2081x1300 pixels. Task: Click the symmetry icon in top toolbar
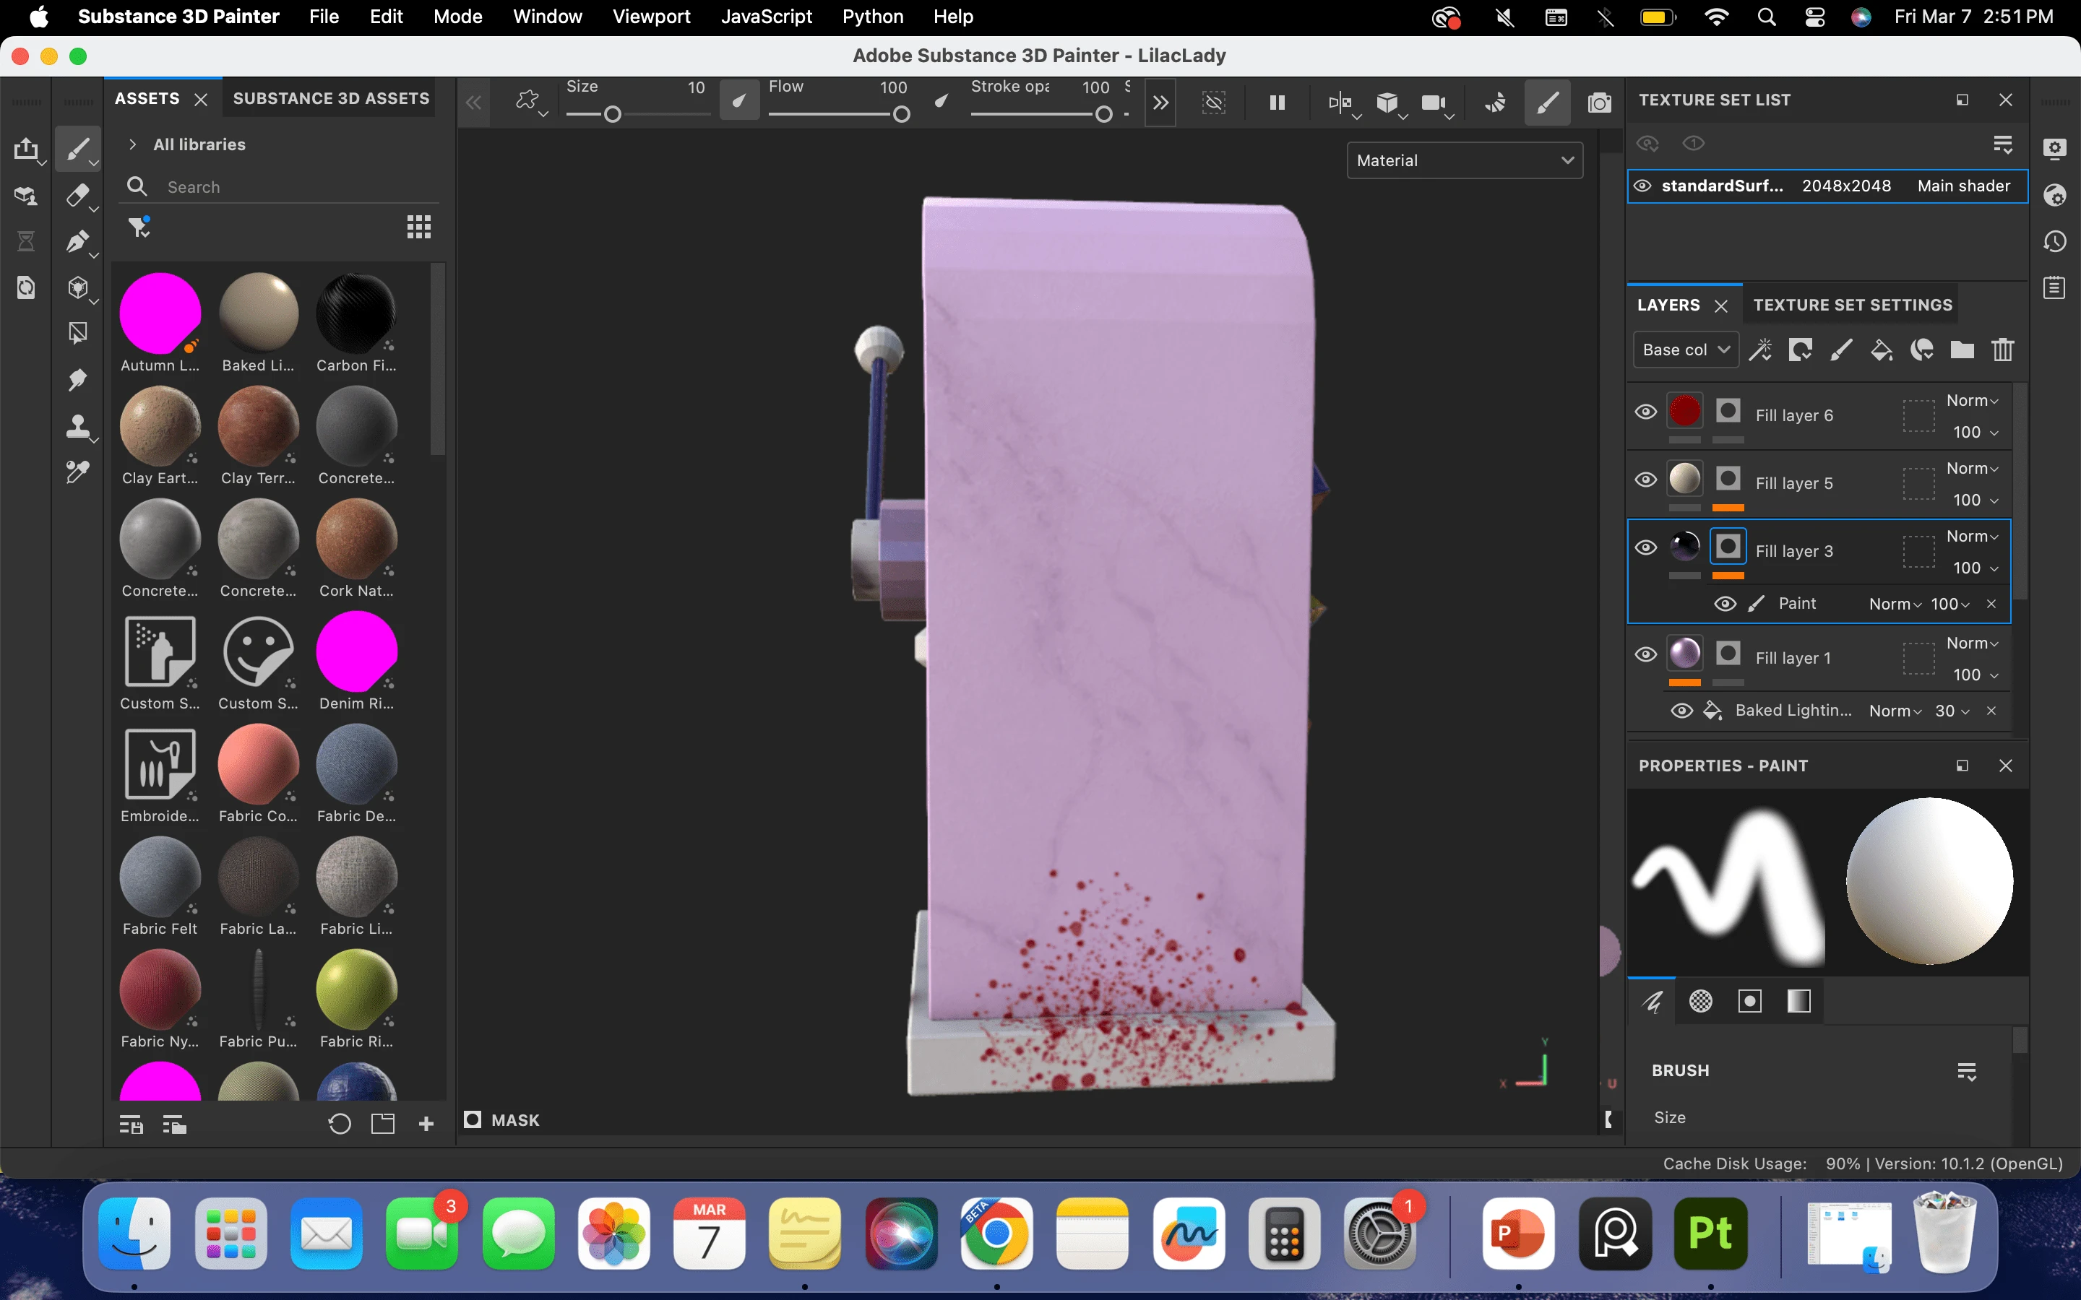[x=1339, y=103]
